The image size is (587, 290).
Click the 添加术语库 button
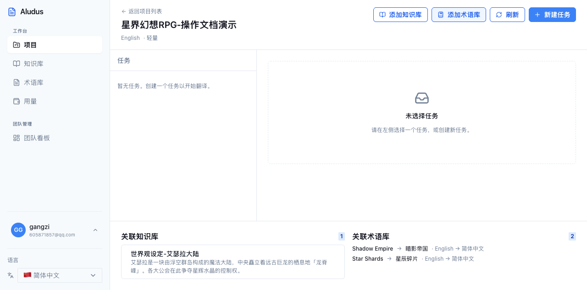[459, 15]
